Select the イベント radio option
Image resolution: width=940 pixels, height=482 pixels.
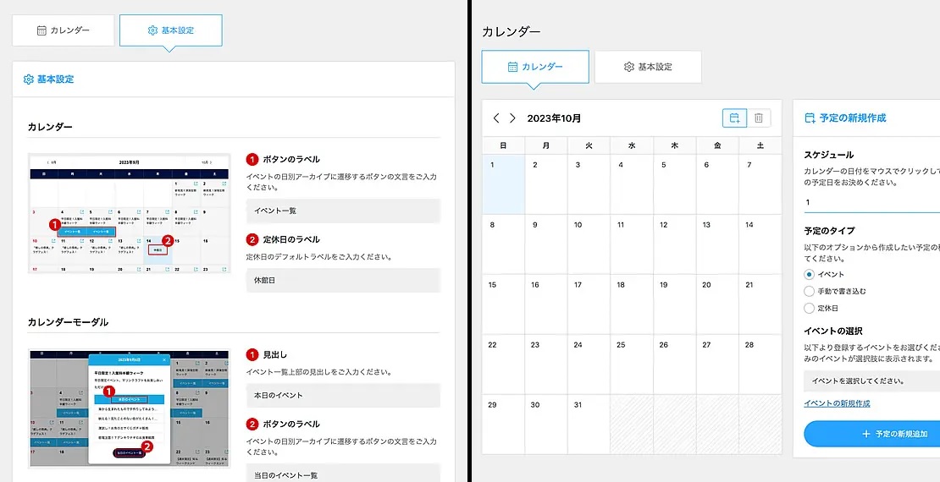coord(810,274)
